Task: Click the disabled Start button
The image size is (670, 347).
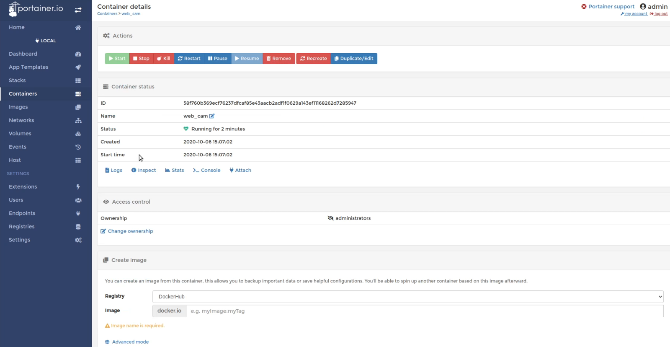Action: click(x=117, y=59)
